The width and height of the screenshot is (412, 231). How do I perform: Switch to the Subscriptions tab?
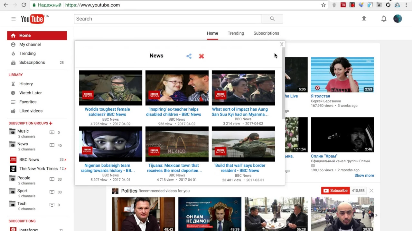click(266, 33)
